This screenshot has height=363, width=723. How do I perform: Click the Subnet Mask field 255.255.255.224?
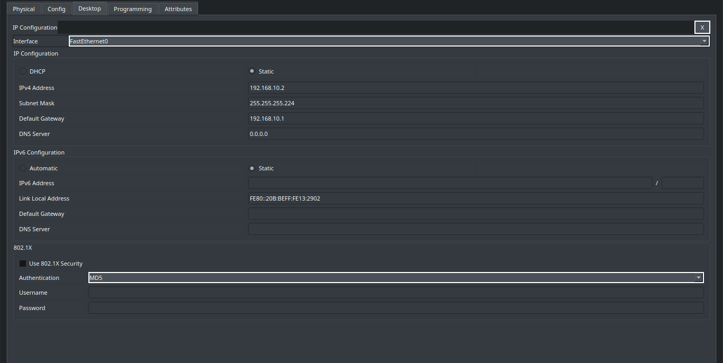tap(476, 103)
